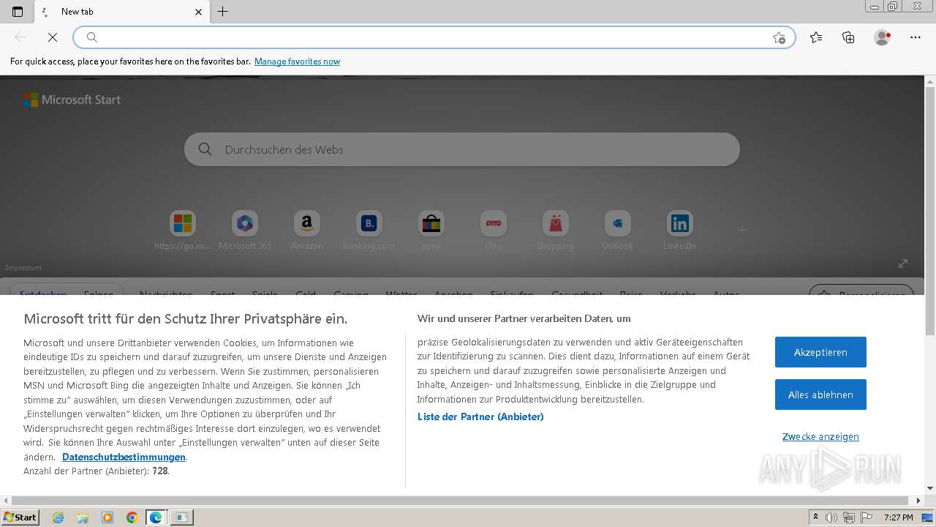
Task: Open the Action Center flag tray icon
Action: [x=867, y=517]
